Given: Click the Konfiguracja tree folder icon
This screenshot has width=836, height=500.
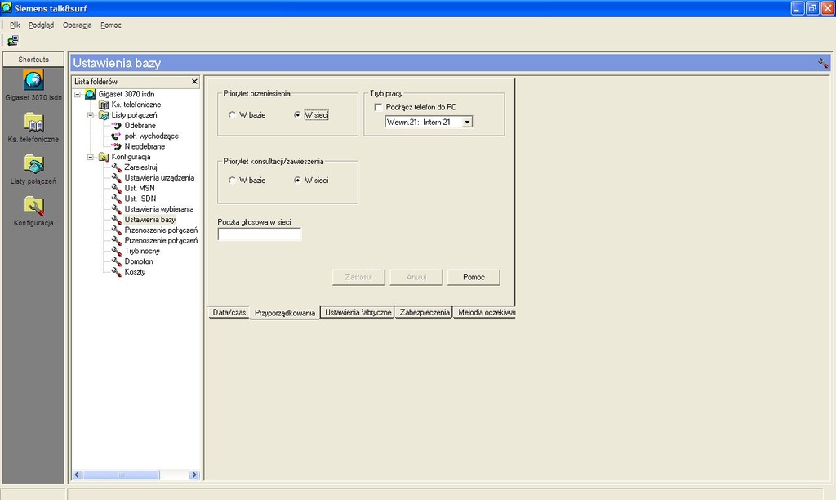Looking at the screenshot, I should (104, 157).
